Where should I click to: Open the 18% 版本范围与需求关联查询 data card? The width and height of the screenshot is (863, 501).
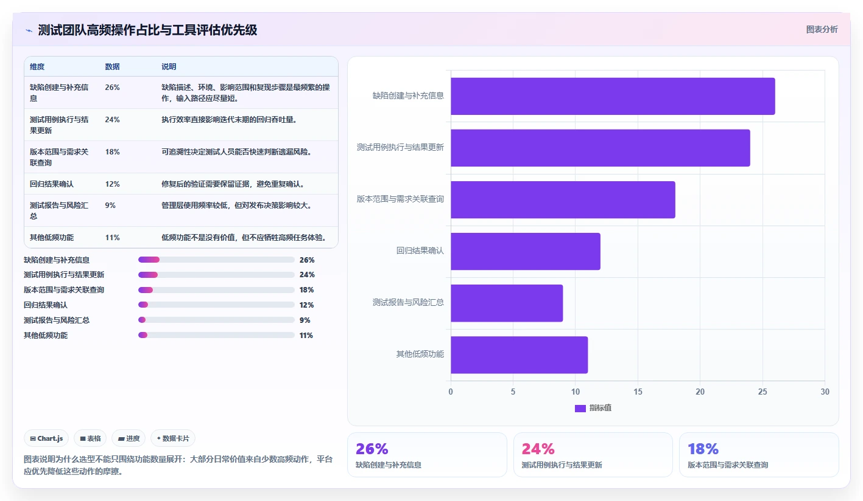(759, 455)
